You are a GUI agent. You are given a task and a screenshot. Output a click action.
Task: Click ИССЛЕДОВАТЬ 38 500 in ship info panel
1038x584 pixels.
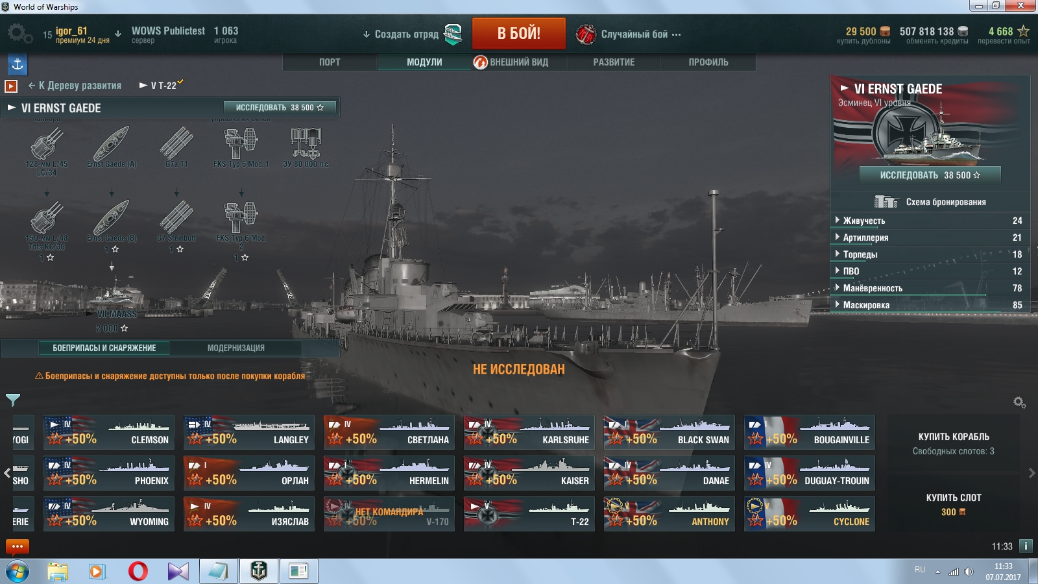click(930, 175)
